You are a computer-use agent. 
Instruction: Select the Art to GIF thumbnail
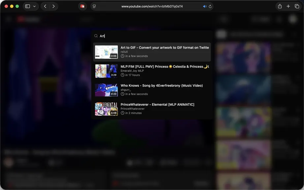click(x=106, y=52)
